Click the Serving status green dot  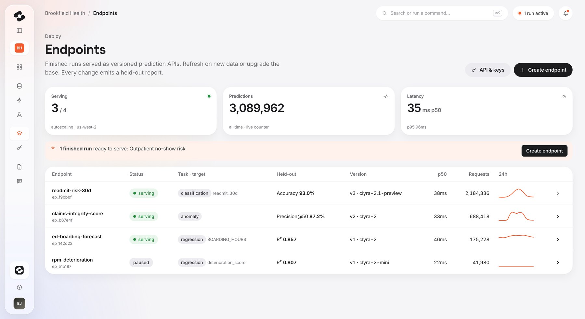click(209, 96)
